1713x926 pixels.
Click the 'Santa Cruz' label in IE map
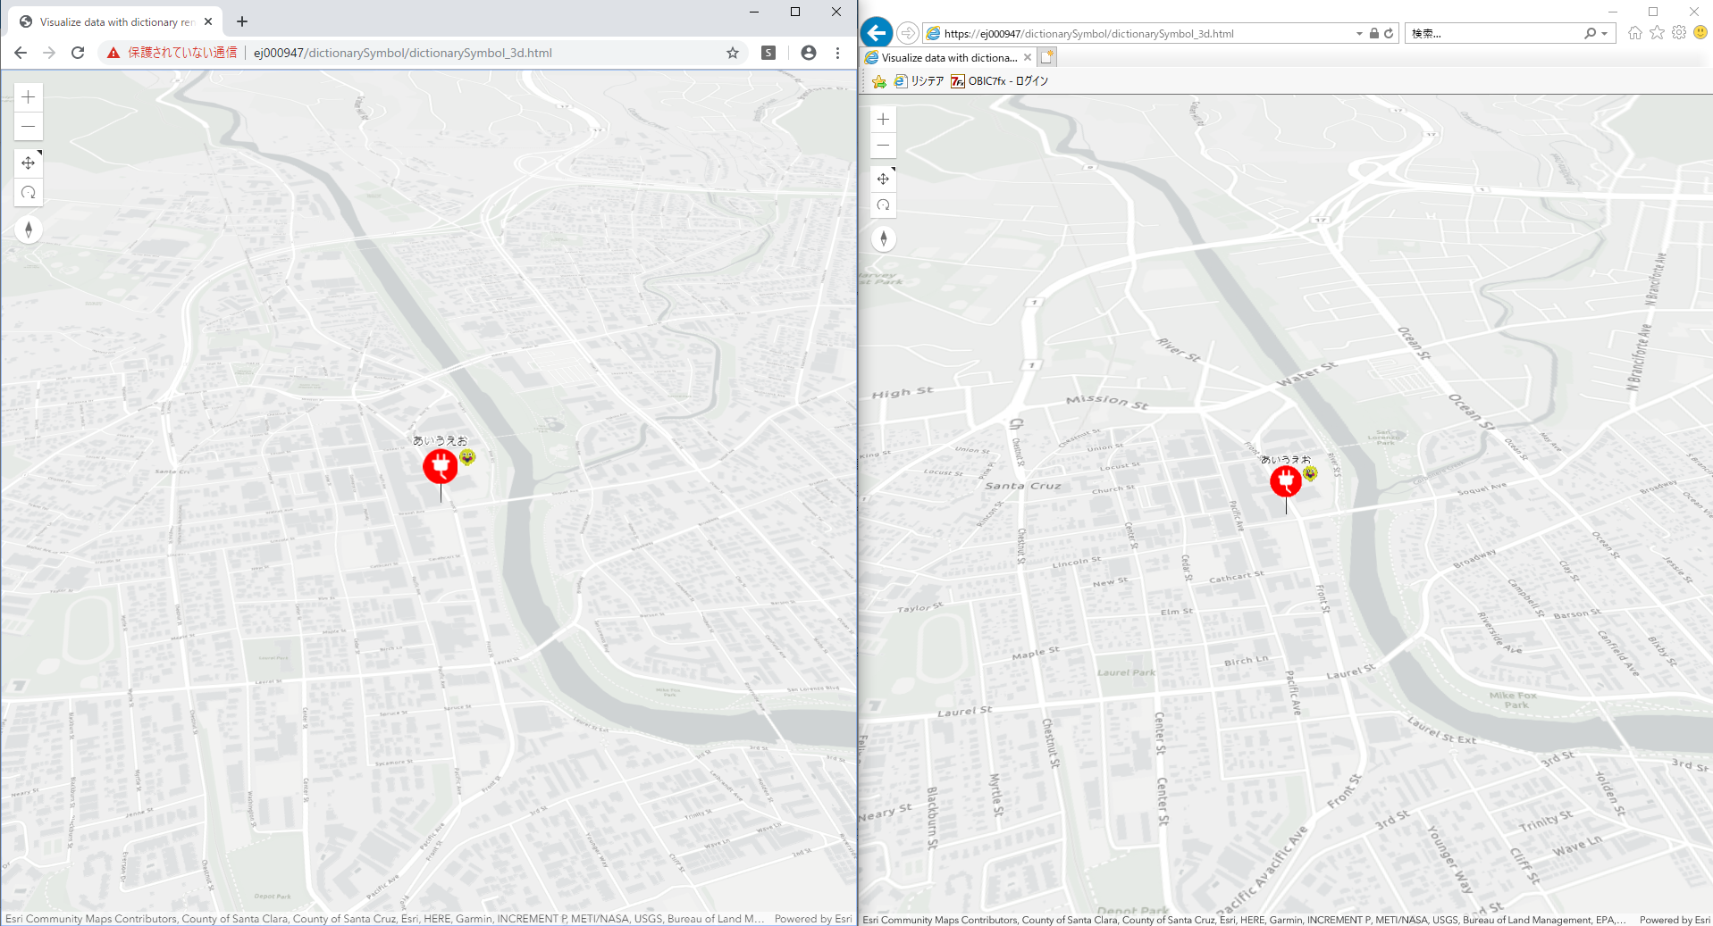(1023, 486)
